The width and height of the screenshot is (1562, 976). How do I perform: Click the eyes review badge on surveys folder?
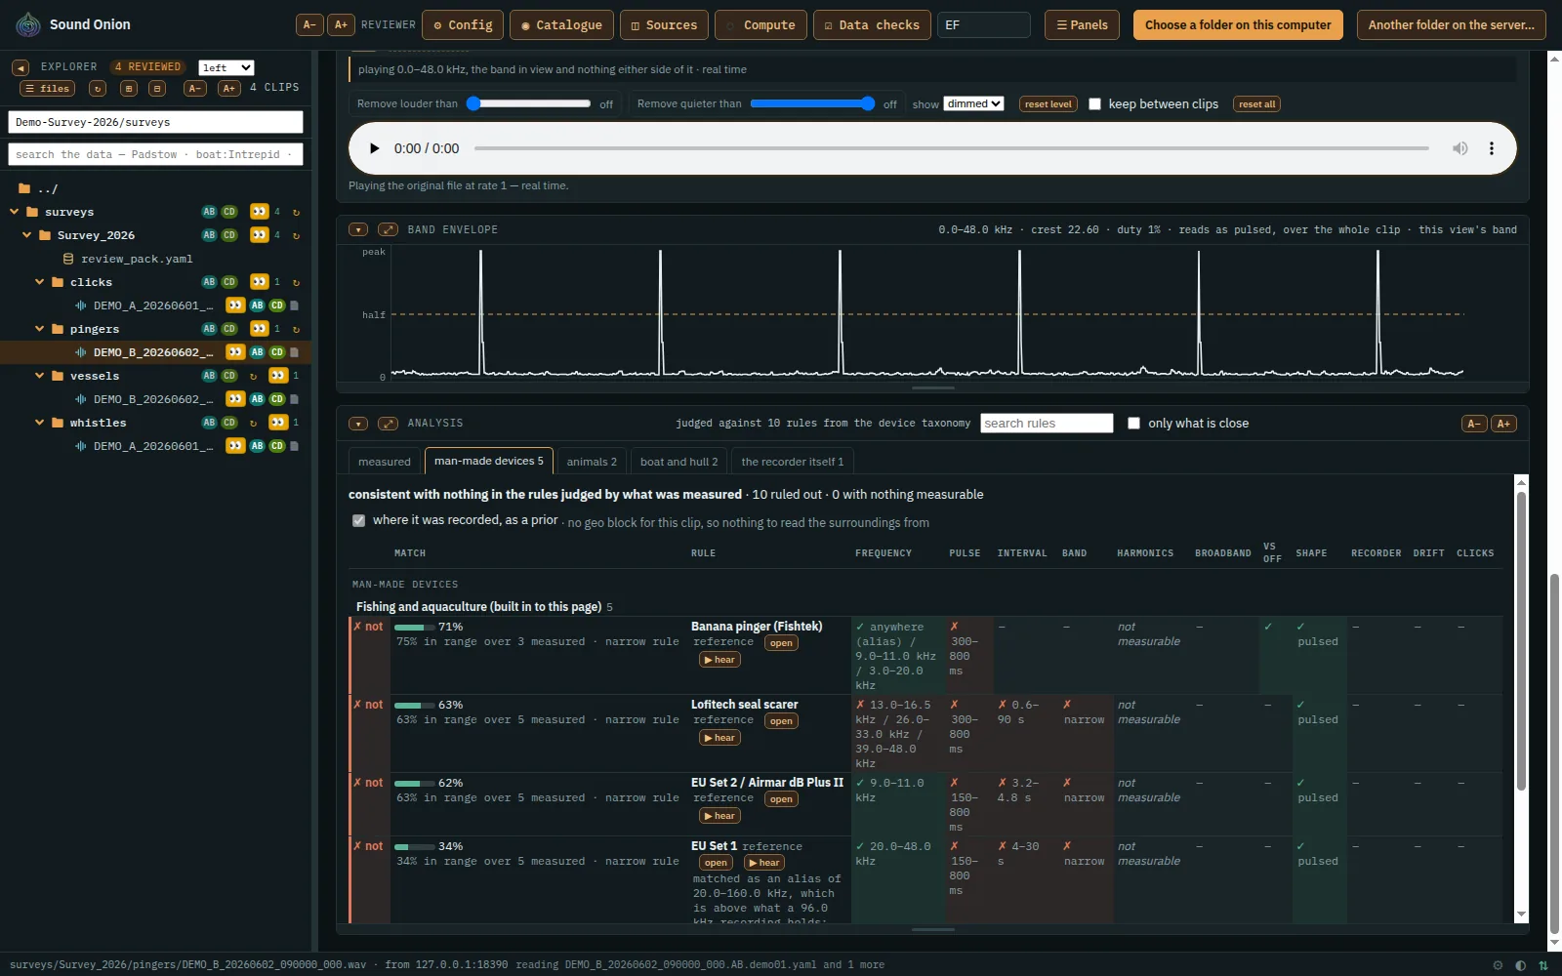[x=259, y=212]
